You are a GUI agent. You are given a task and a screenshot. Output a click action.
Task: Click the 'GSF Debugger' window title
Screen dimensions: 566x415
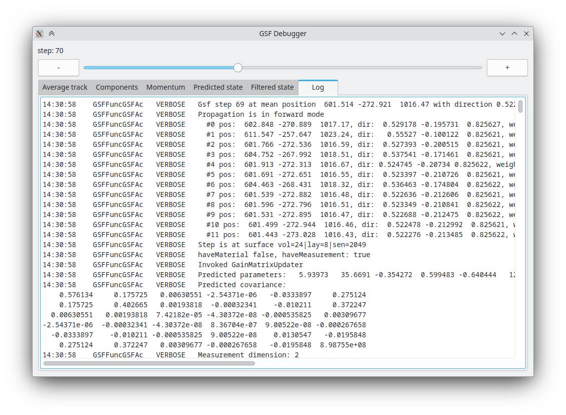pos(282,34)
